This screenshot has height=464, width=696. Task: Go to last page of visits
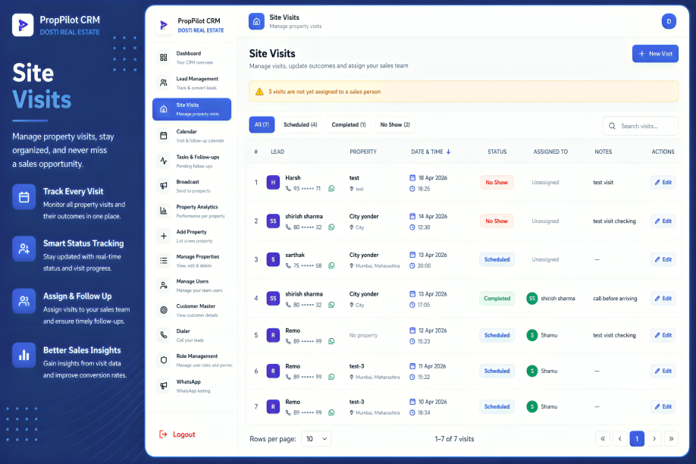(x=671, y=439)
